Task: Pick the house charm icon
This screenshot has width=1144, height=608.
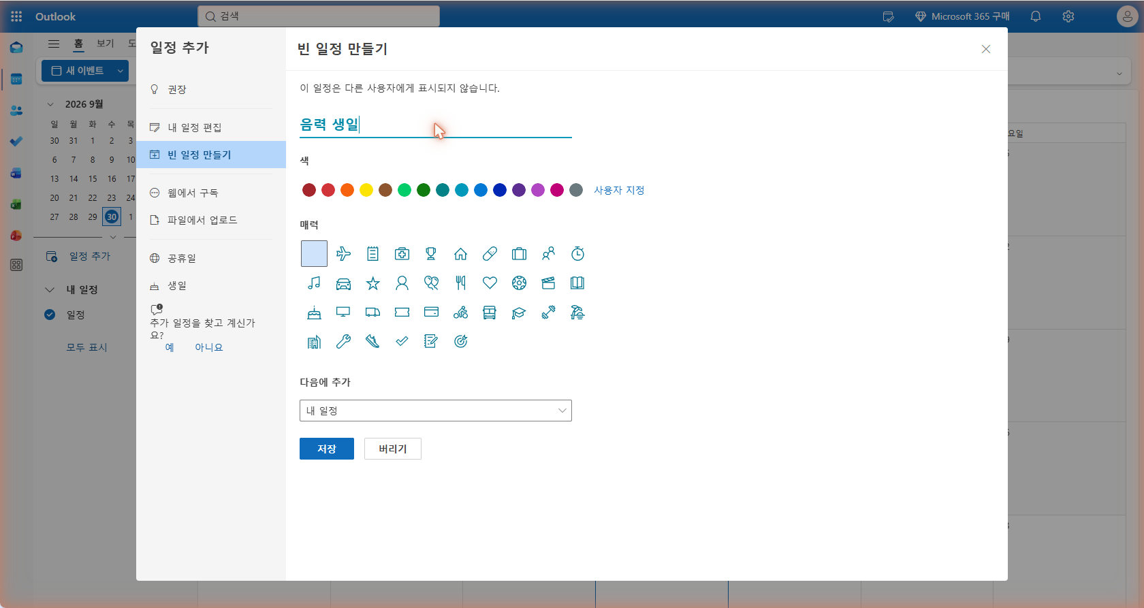Action: pyautogui.click(x=460, y=254)
